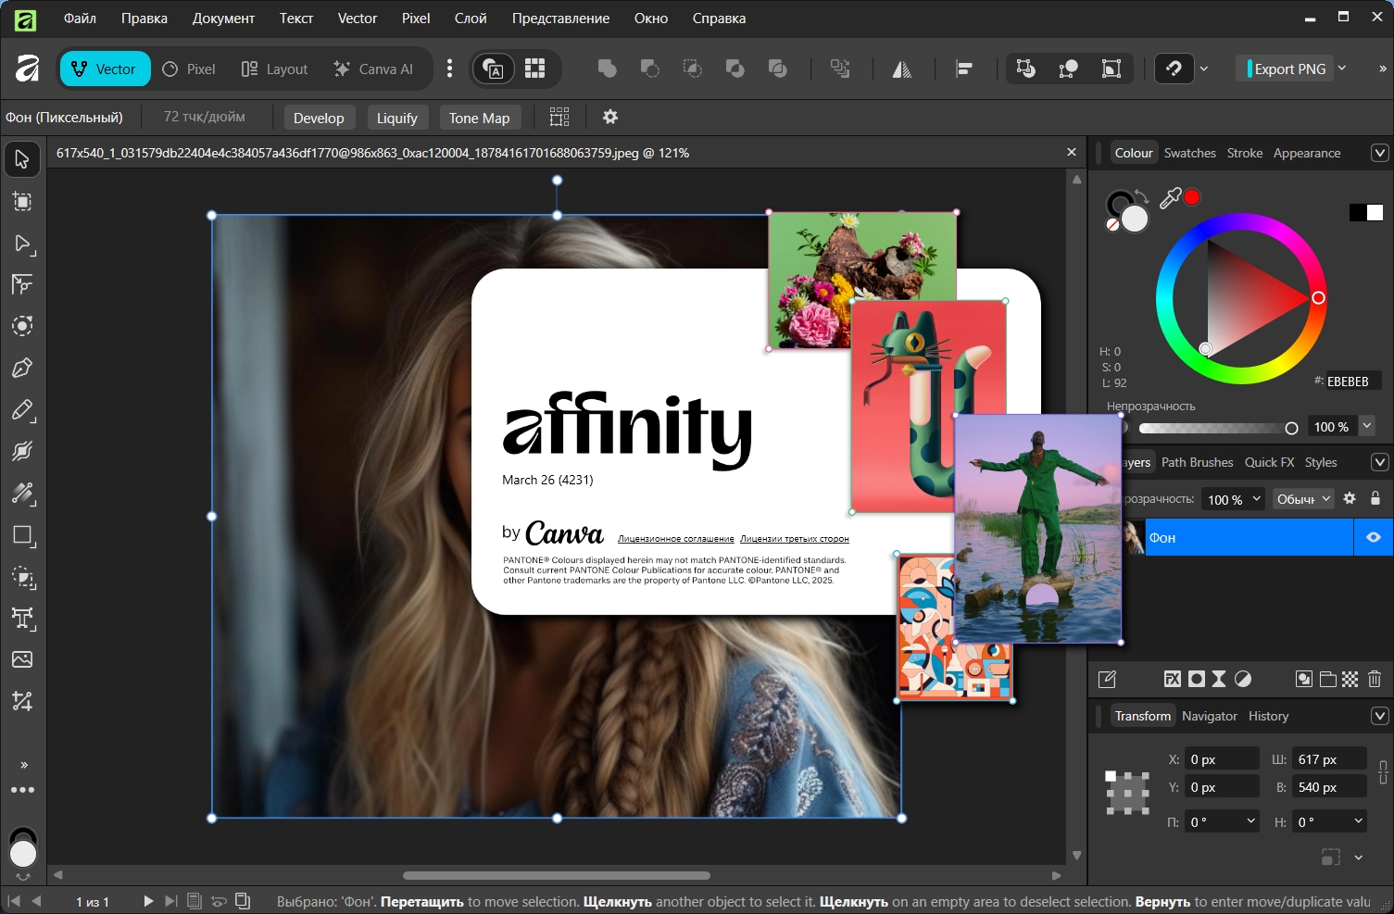Image resolution: width=1394 pixels, height=914 pixels.
Task: Select the Pen tool
Action: [x=22, y=368]
